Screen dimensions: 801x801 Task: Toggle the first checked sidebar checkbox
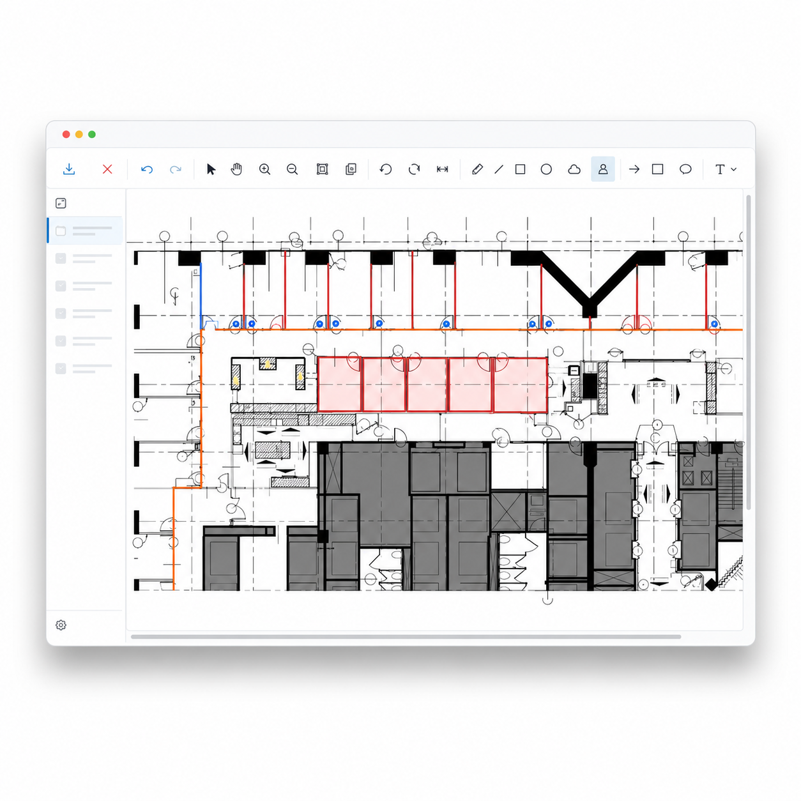(x=61, y=259)
